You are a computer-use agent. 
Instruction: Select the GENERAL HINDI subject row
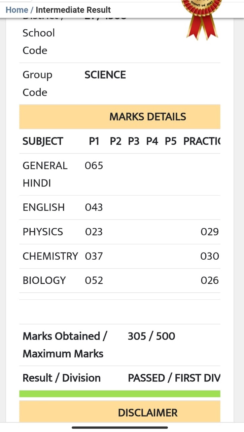pyautogui.click(x=120, y=174)
